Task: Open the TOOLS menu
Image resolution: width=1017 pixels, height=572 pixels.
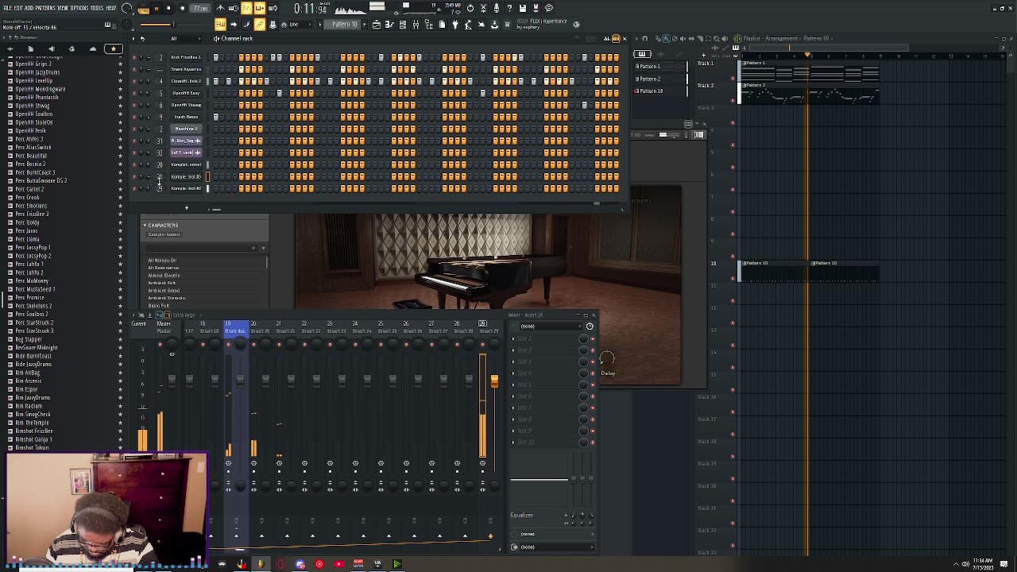Action: (x=97, y=8)
